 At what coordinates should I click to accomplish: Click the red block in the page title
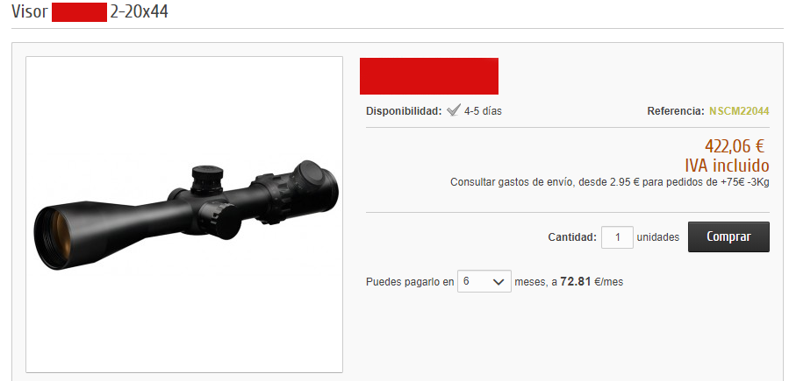[x=80, y=12]
